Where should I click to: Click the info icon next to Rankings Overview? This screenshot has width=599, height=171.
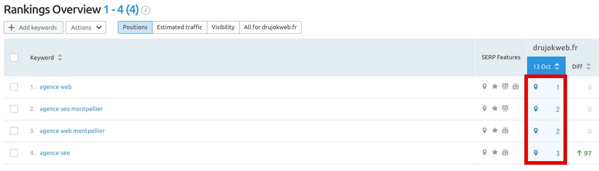tap(145, 10)
